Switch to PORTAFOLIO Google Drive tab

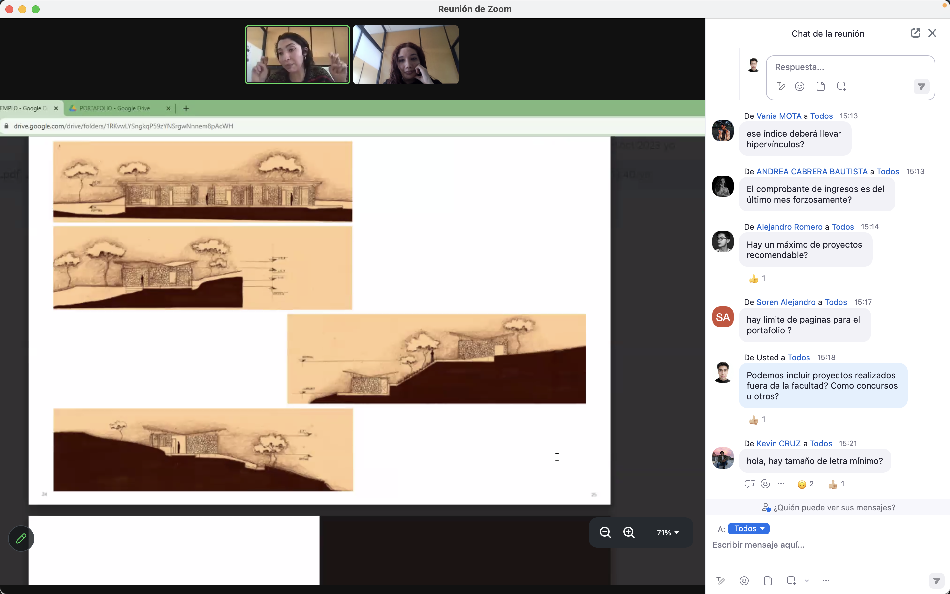pyautogui.click(x=115, y=108)
